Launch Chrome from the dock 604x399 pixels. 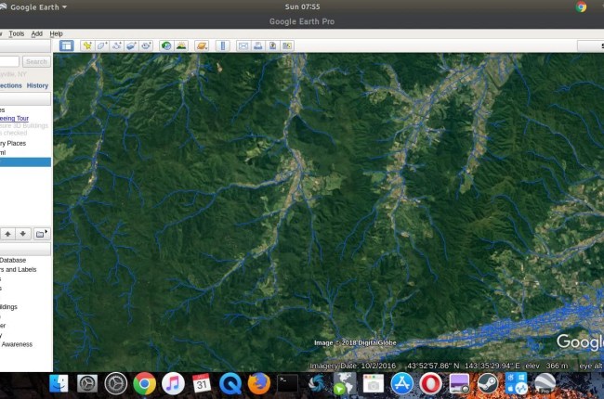[x=144, y=383]
